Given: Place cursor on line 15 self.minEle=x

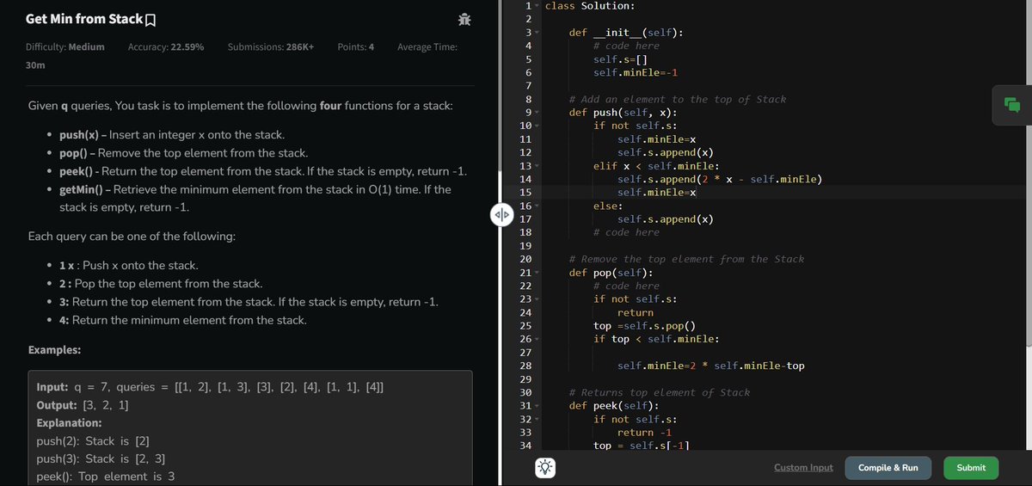Looking at the screenshot, I should pos(656,193).
